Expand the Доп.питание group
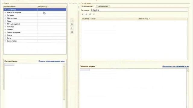This screenshot has height=108, width=193. pyautogui.click(x=5, y=18)
